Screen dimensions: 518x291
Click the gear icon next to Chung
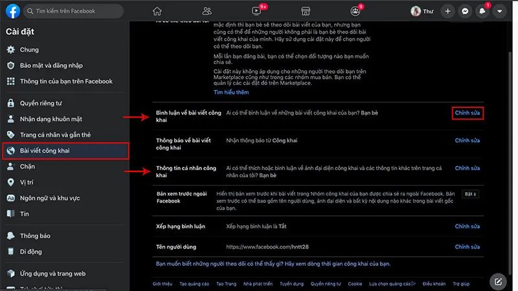[11, 50]
